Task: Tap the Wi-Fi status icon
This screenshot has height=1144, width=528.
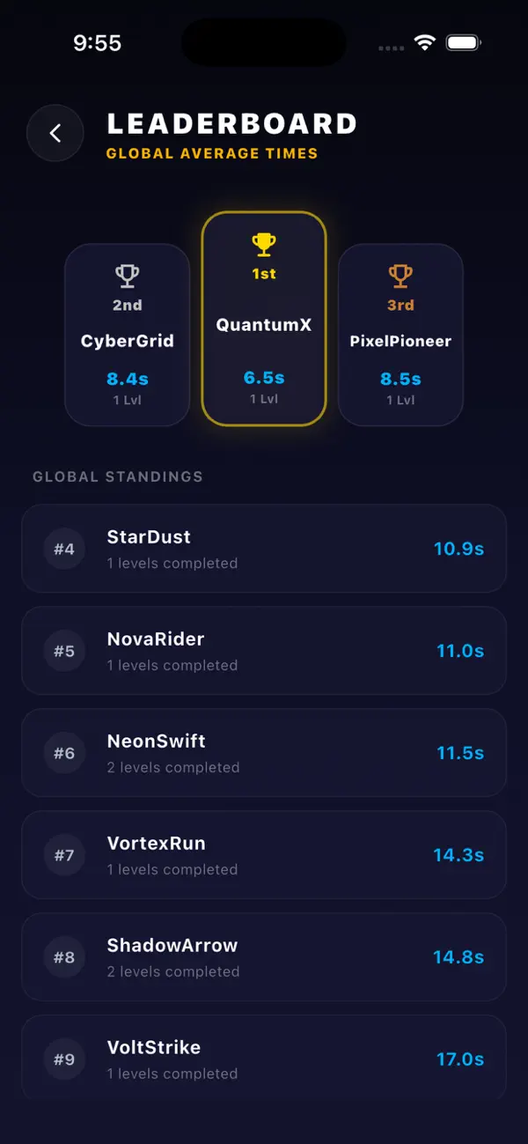Action: [425, 43]
